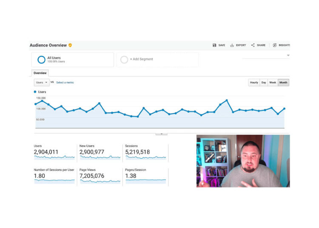The height and width of the screenshot is (228, 319).
Task: Click the empty Add Segment circle icon
Action: click(x=124, y=60)
